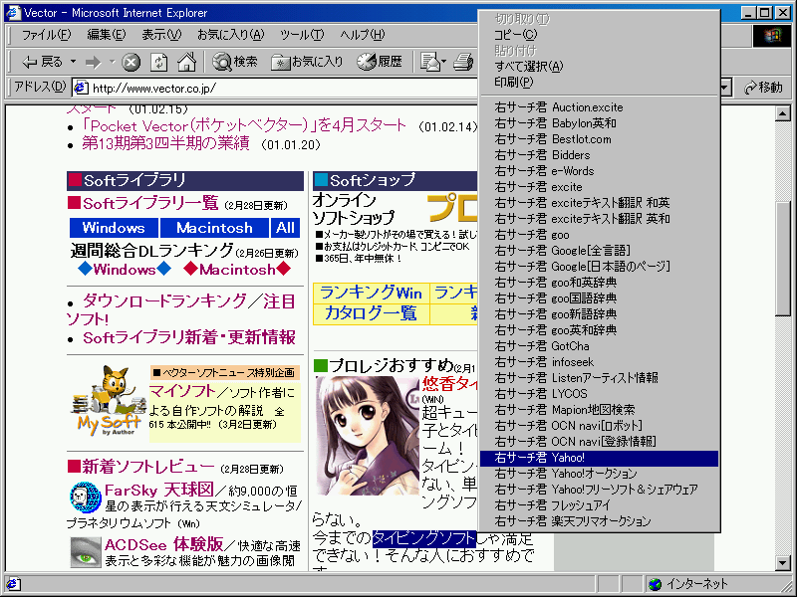Choose Copy (コピー) in context menu

click(600, 35)
